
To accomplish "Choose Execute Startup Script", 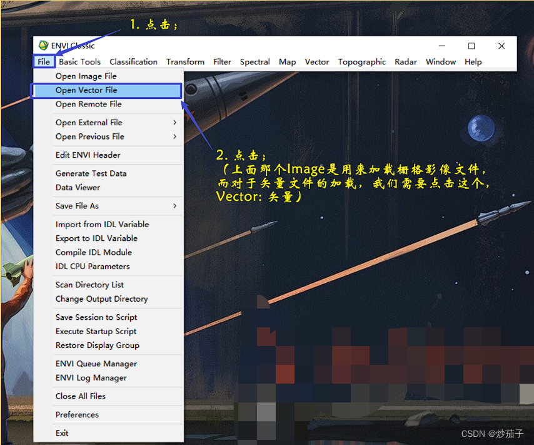I will point(108,330).
